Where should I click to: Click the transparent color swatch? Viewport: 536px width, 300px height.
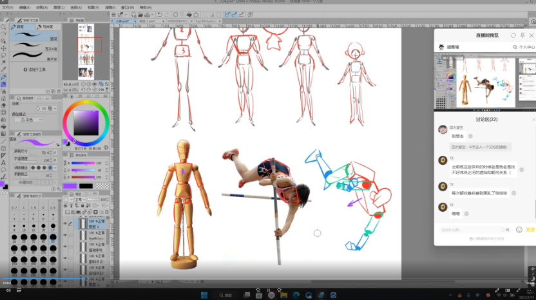point(102,186)
